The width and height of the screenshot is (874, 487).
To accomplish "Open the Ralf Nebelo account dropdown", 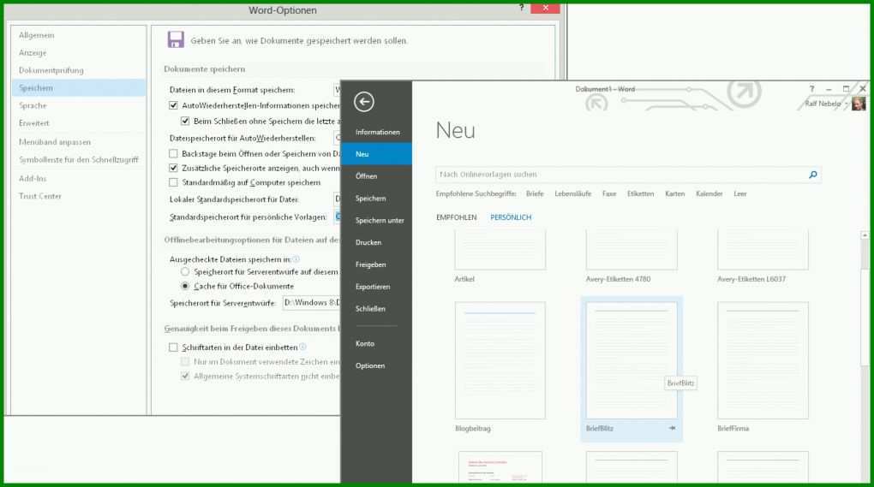I will (x=846, y=104).
